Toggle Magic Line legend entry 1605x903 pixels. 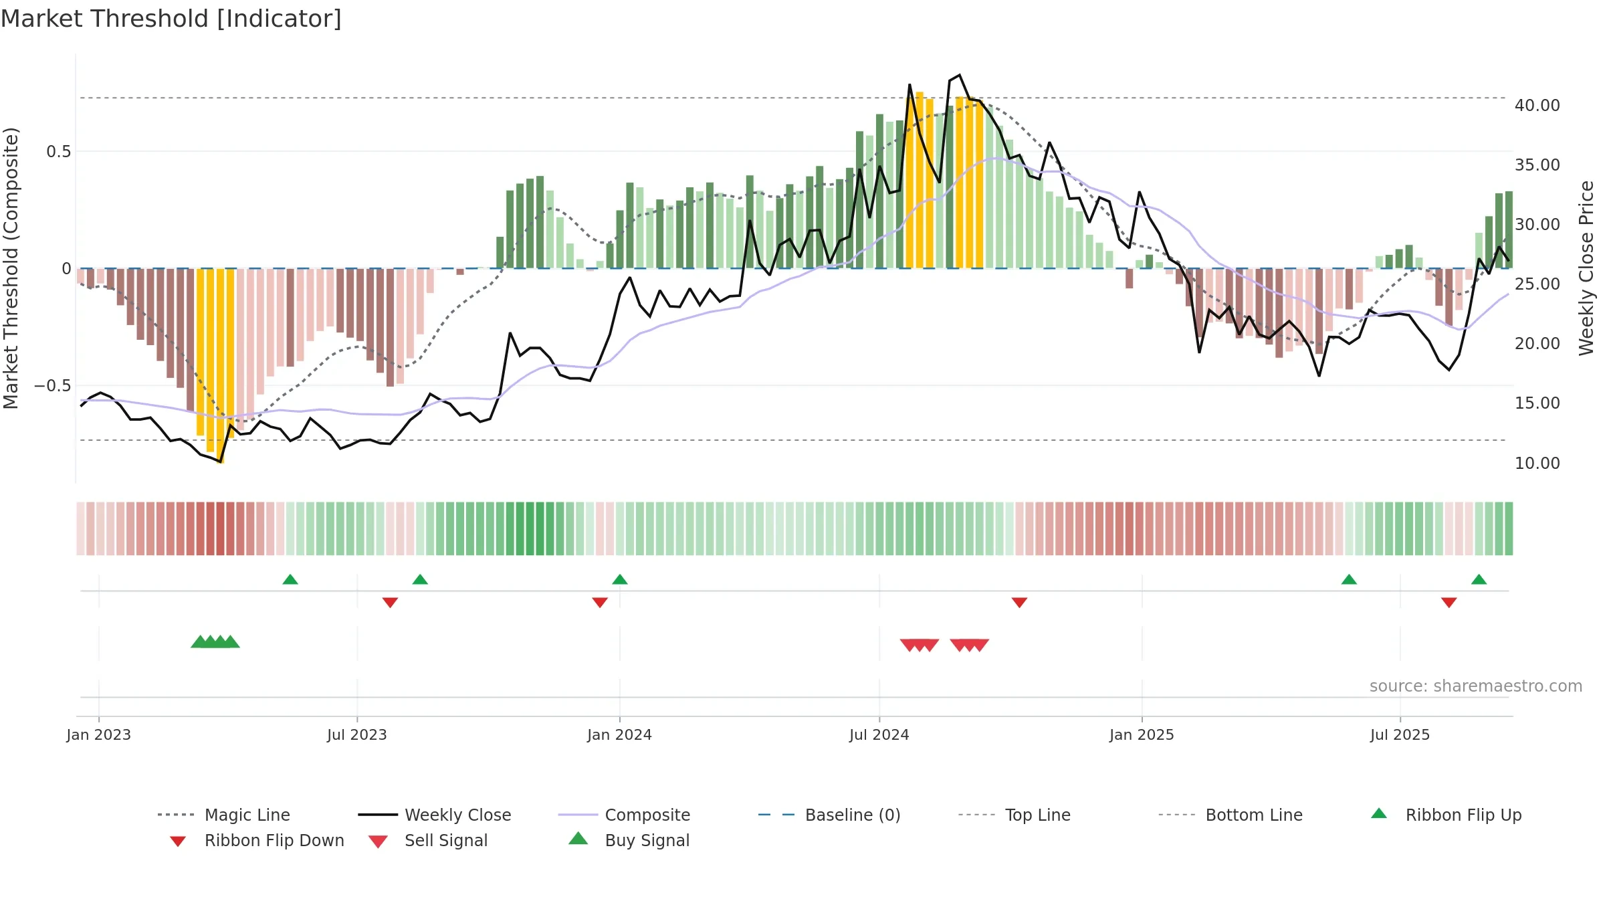224,815
